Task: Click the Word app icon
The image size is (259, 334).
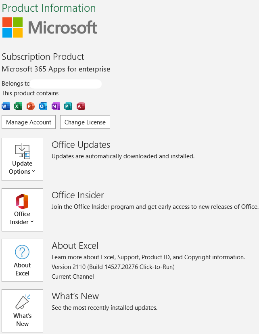Action: tap(6, 106)
